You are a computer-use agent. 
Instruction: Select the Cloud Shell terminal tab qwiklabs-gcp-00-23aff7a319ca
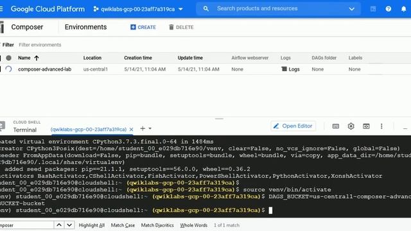pos(89,130)
